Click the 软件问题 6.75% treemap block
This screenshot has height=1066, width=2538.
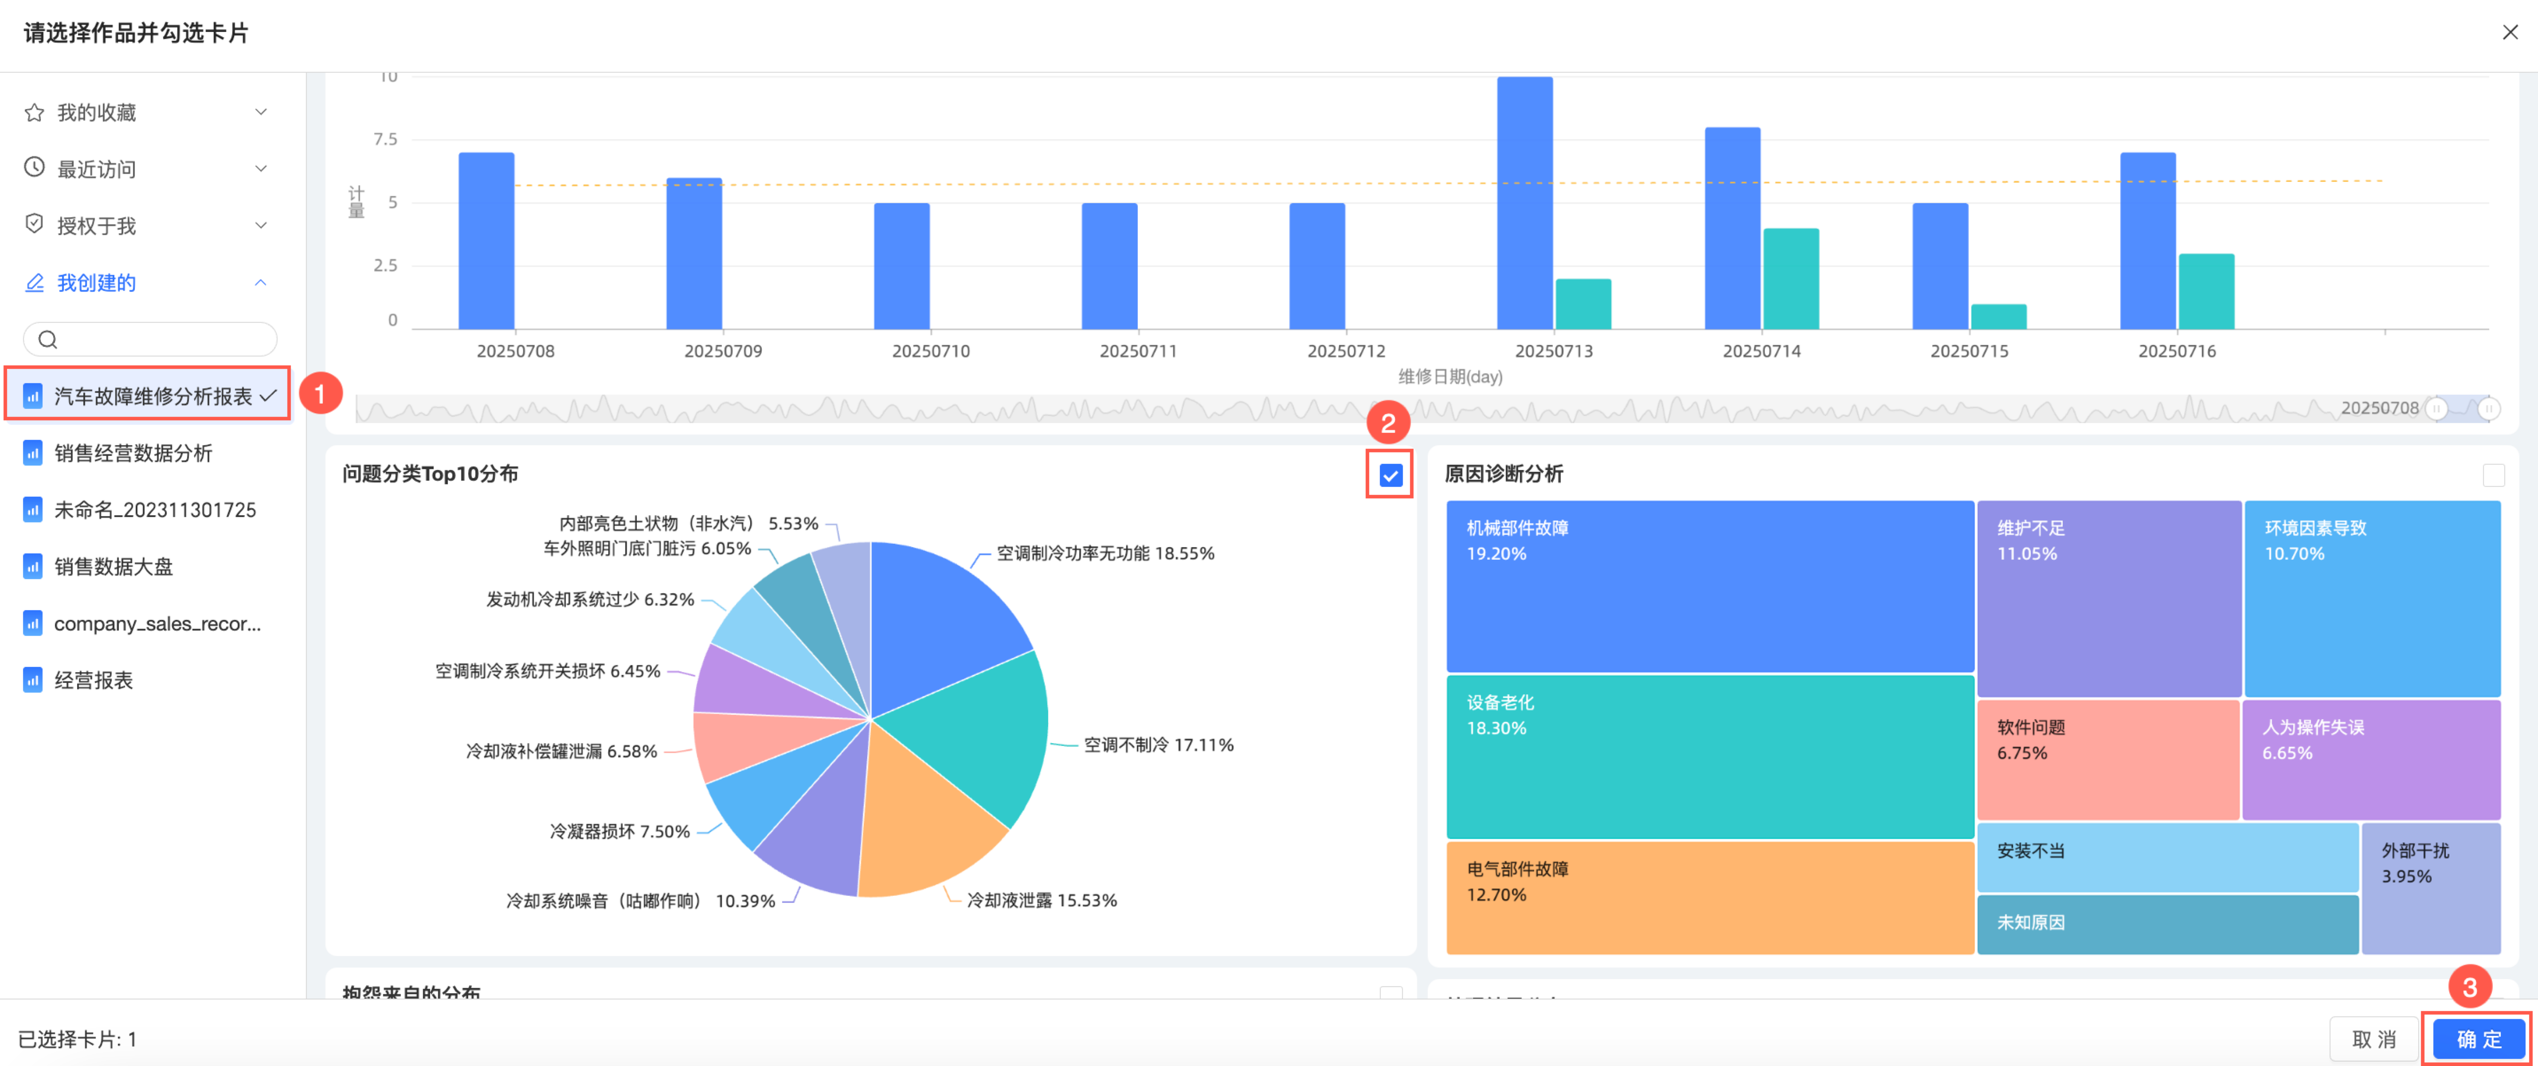(2107, 760)
